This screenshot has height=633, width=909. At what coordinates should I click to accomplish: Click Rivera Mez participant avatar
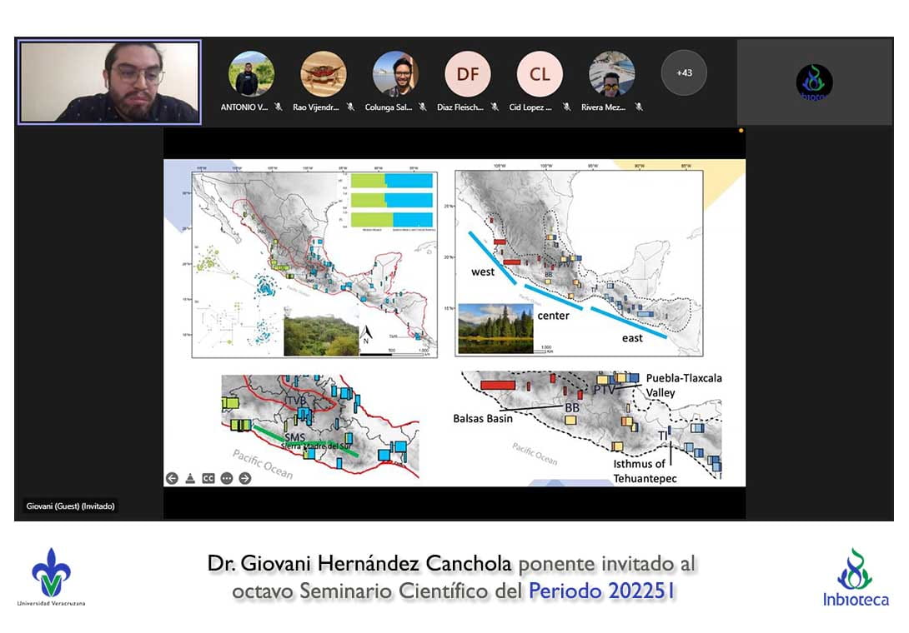pyautogui.click(x=611, y=74)
